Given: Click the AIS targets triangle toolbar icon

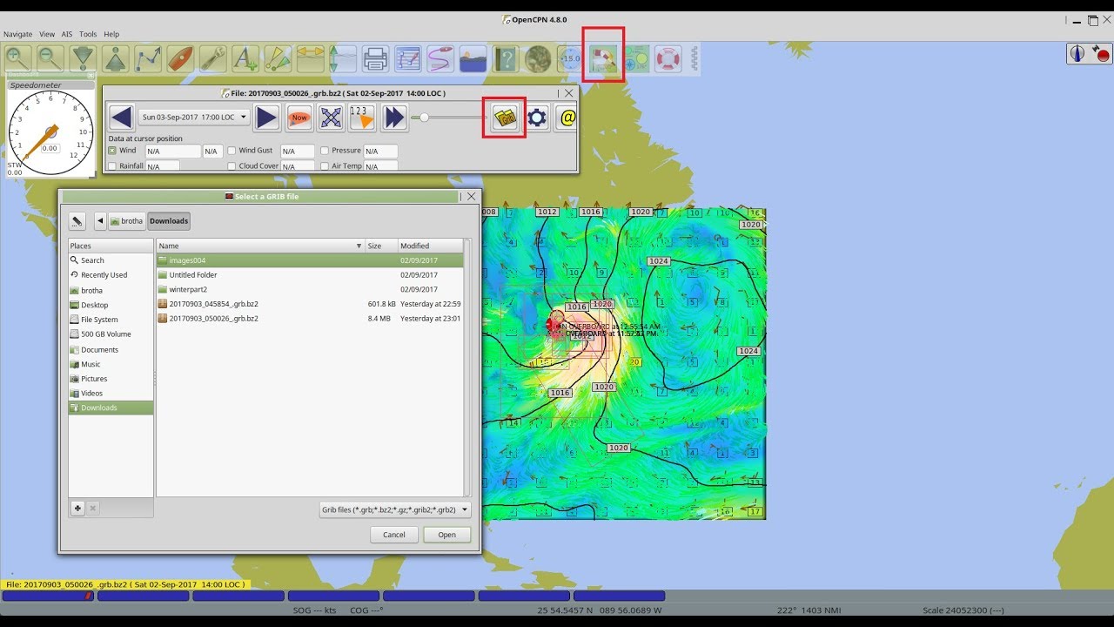Looking at the screenshot, I should [x=278, y=58].
